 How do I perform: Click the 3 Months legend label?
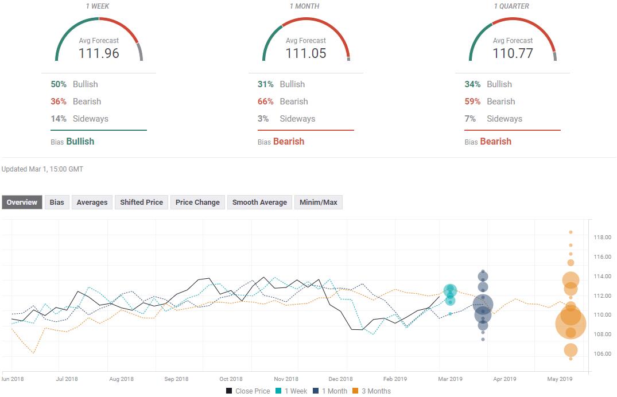pyautogui.click(x=376, y=391)
